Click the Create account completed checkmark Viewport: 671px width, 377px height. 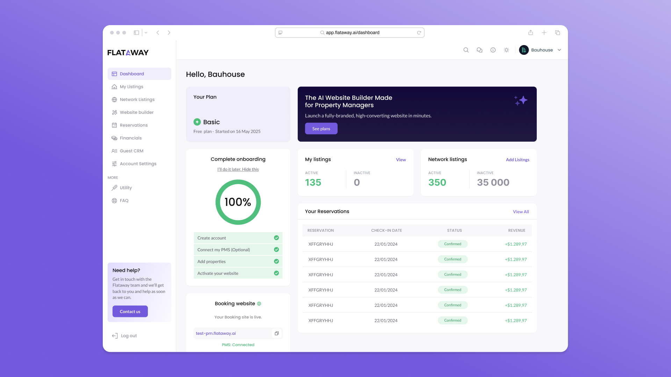pos(276,238)
